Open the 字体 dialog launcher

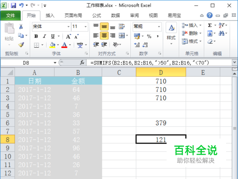(86, 53)
